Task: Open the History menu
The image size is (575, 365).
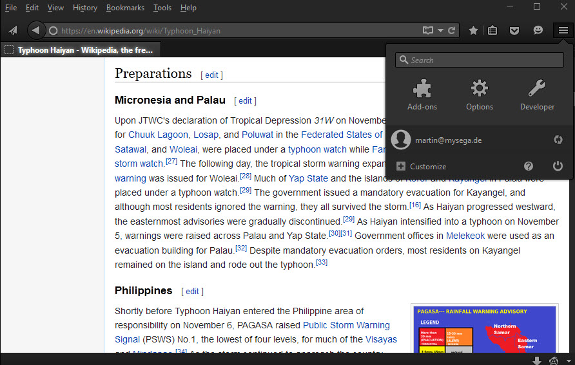Action: (x=85, y=8)
